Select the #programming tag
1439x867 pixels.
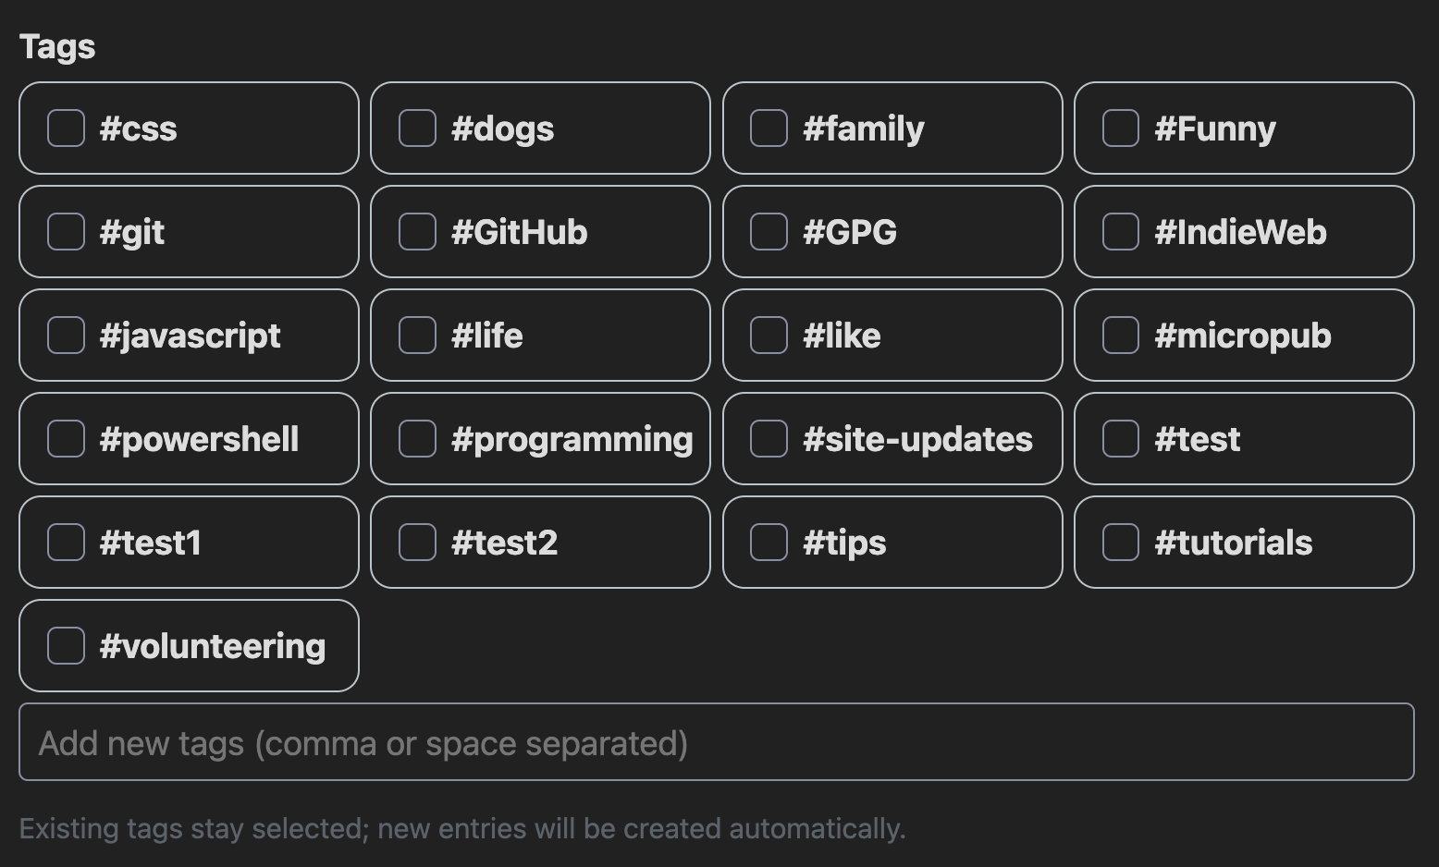point(416,439)
